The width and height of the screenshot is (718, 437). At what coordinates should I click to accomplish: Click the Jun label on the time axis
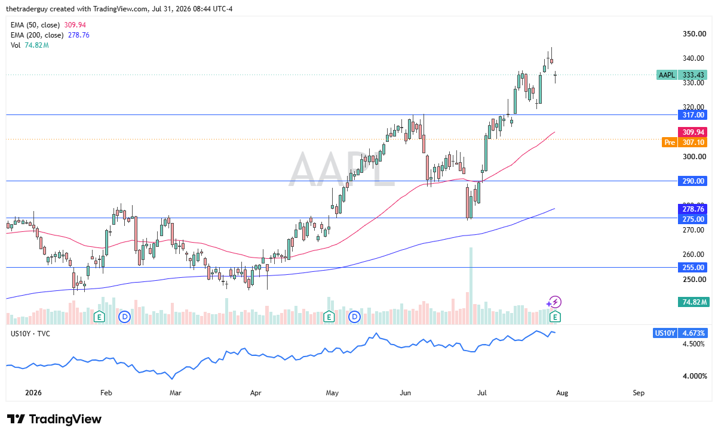point(406,393)
